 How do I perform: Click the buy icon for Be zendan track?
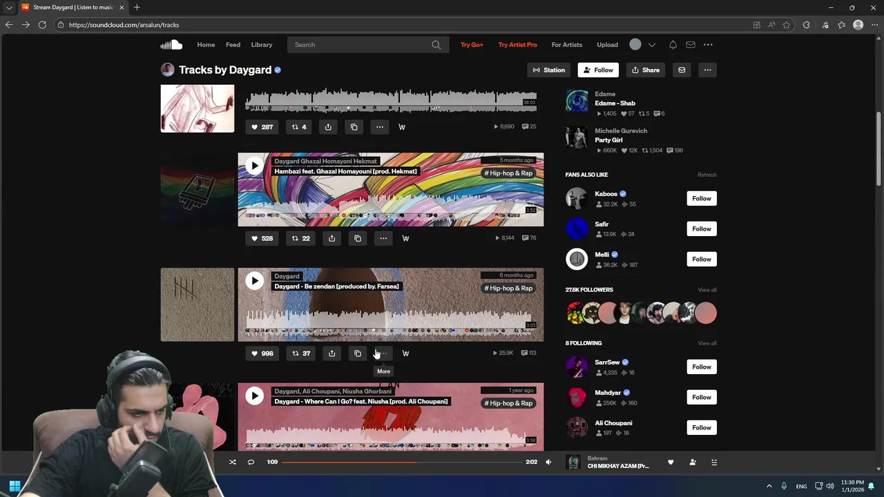point(405,353)
